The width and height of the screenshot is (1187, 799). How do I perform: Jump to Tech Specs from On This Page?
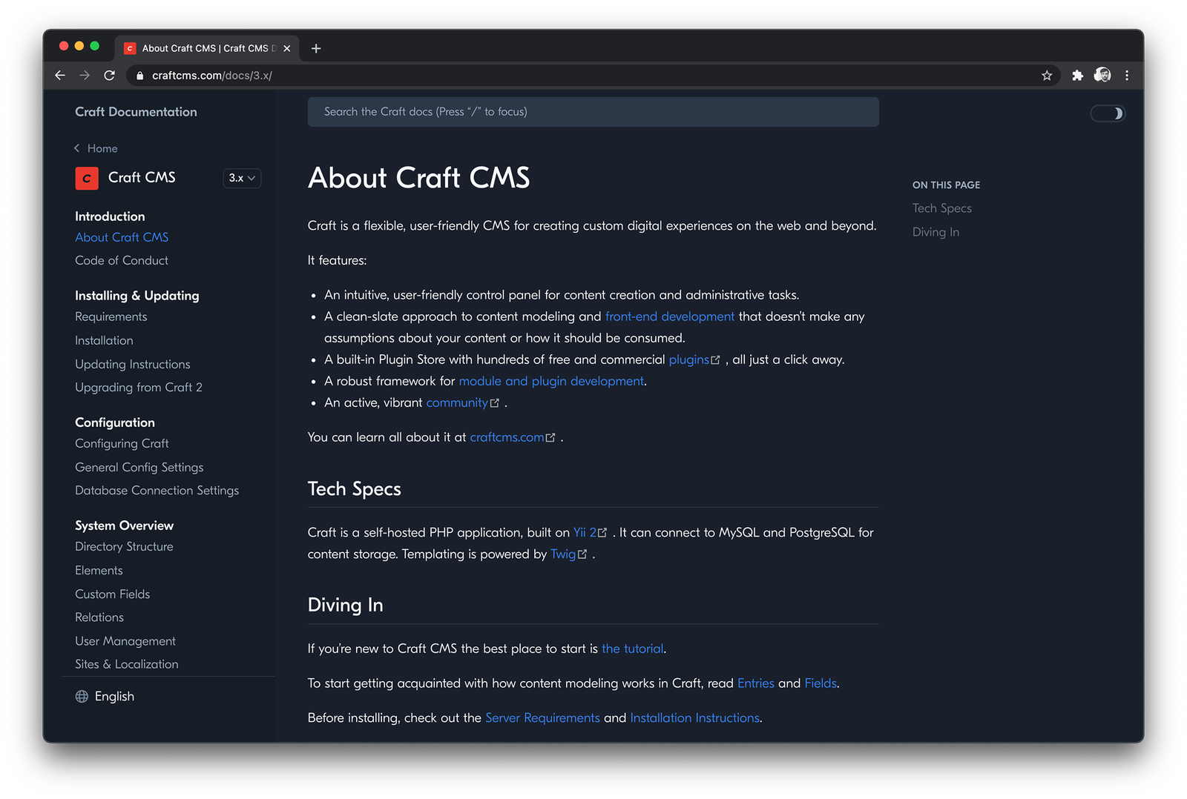click(x=941, y=208)
